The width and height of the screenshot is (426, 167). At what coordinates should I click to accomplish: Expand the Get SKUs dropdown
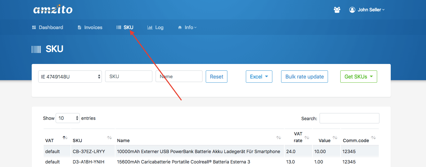358,77
